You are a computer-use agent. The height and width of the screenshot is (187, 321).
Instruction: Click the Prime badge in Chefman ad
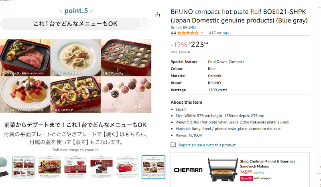coord(259,172)
